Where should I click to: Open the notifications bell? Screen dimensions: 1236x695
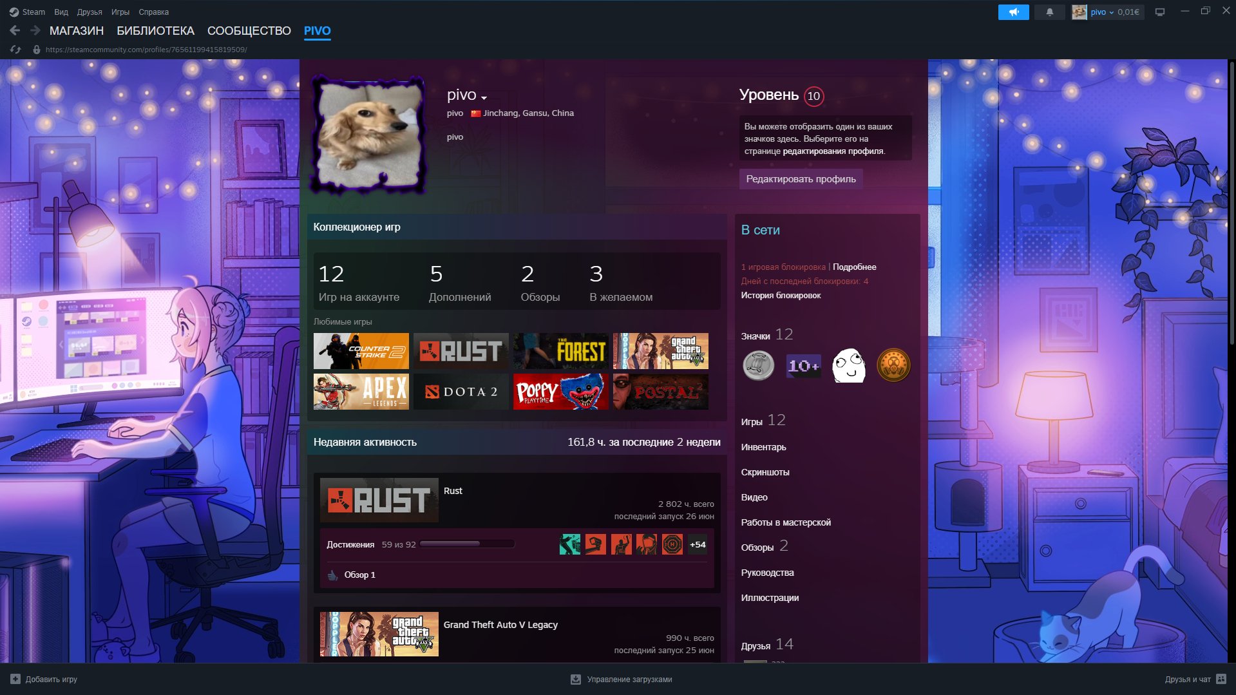[1049, 12]
